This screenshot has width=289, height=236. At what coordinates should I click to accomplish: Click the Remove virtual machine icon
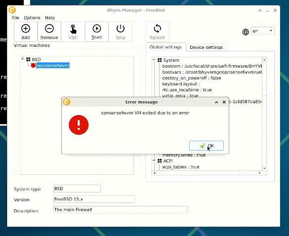click(x=49, y=29)
